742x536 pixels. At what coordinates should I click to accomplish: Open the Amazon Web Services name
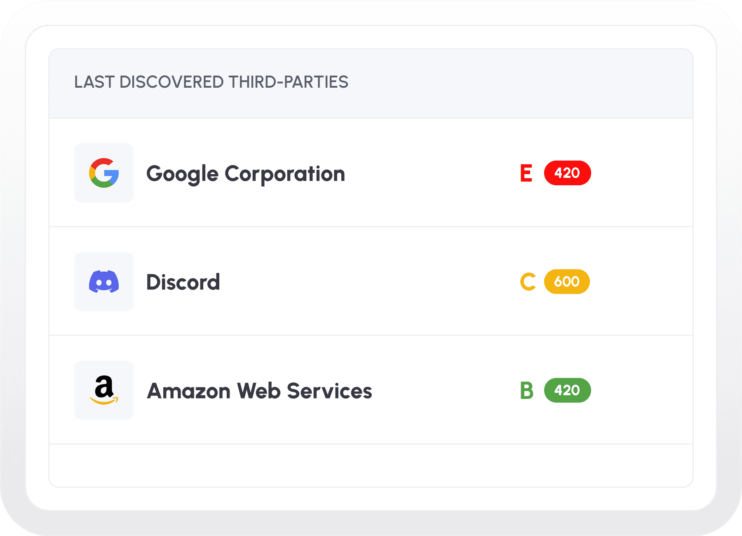[259, 391]
